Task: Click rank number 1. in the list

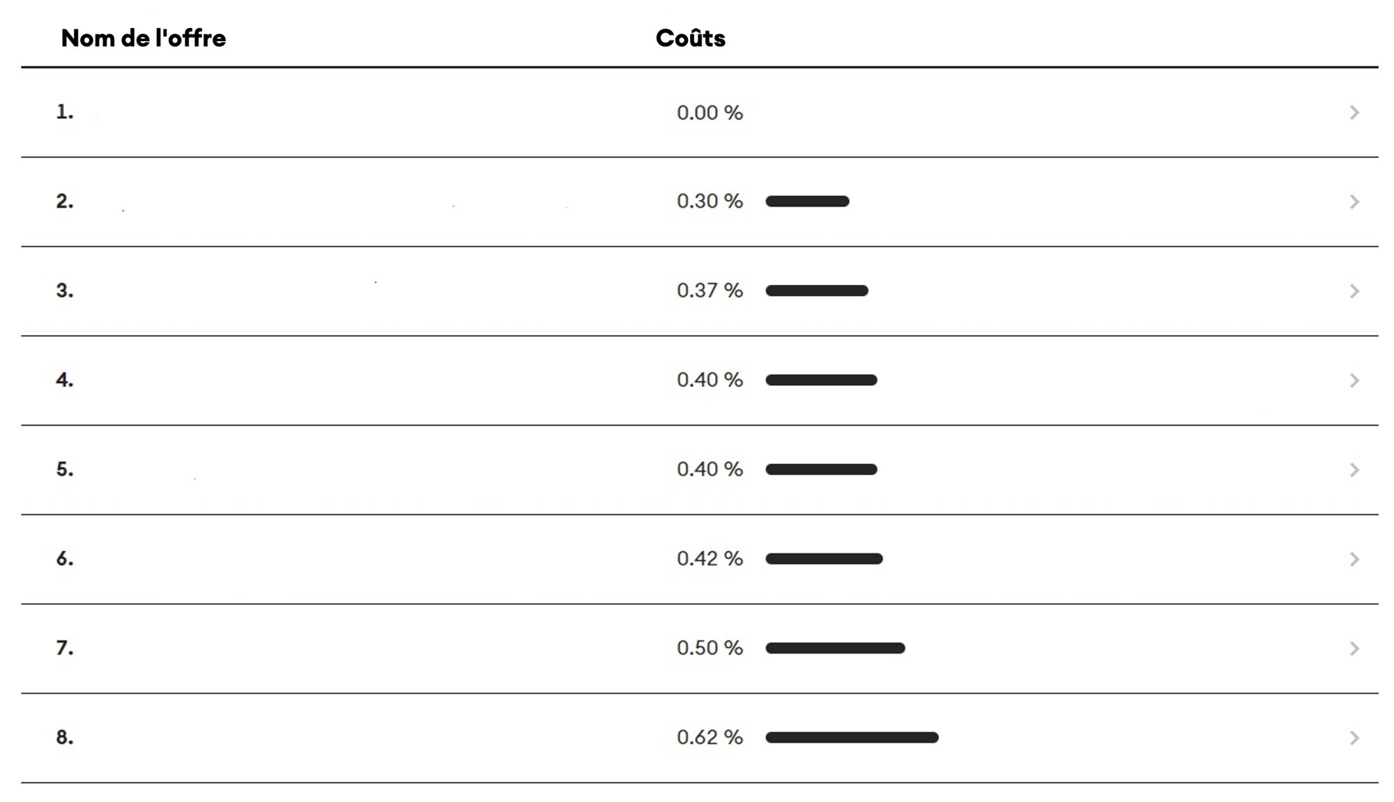Action: point(65,112)
